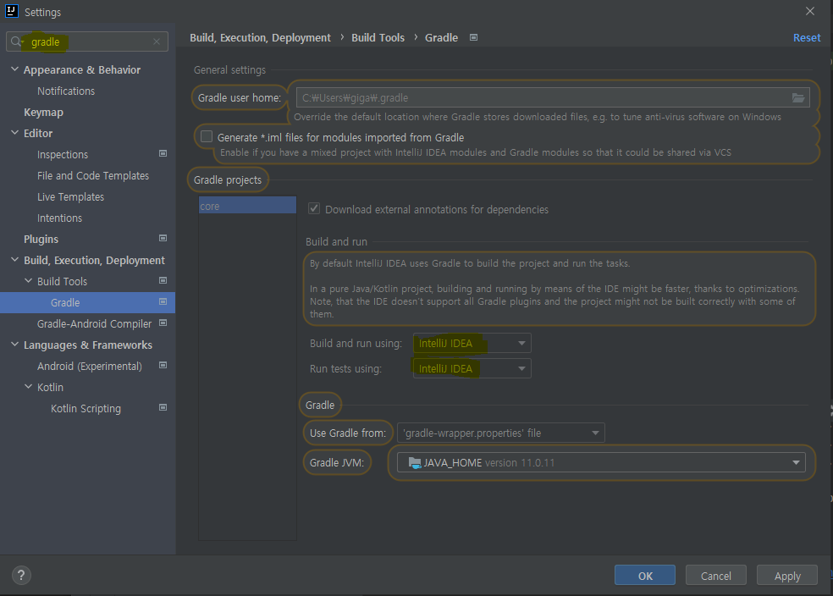Click the Gradle user home label
Screen dimensions: 833x596
(x=239, y=97)
